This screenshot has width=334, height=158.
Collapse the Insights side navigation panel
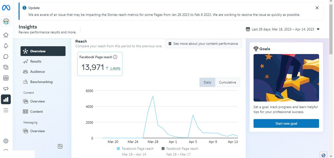click(60, 146)
